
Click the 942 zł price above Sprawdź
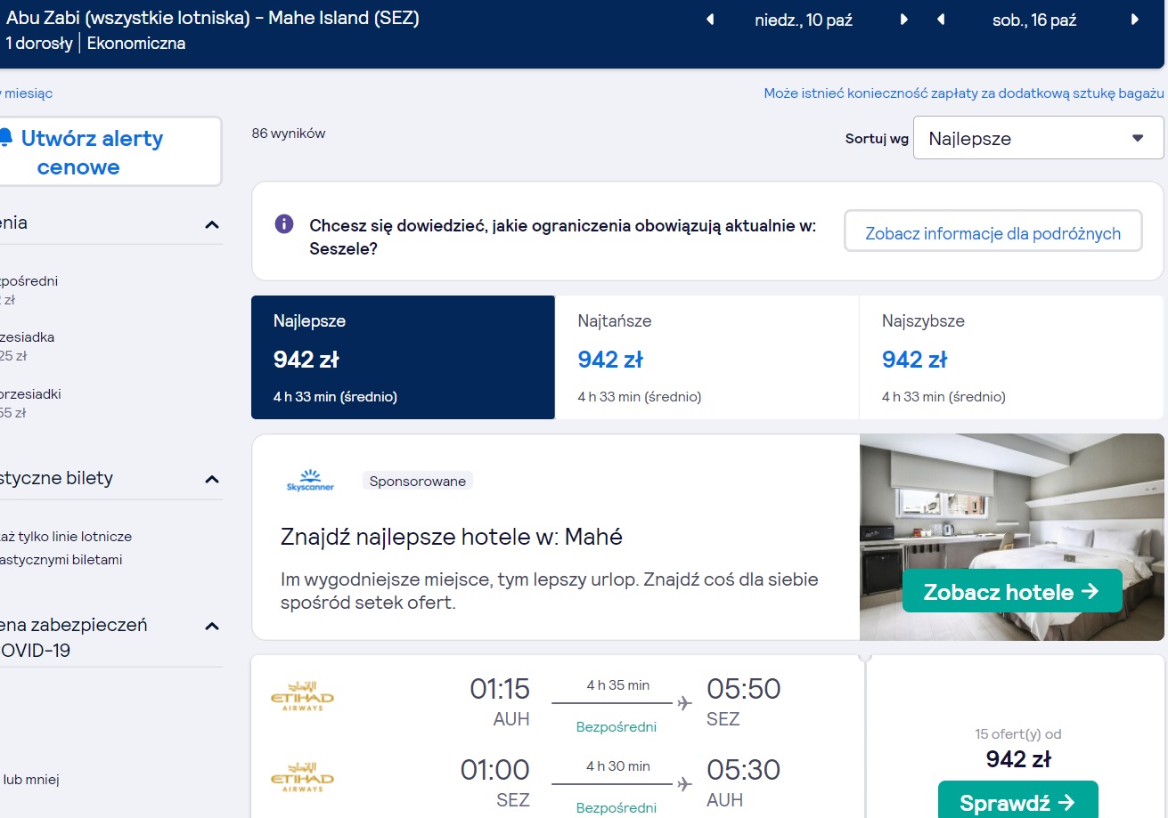[1018, 759]
